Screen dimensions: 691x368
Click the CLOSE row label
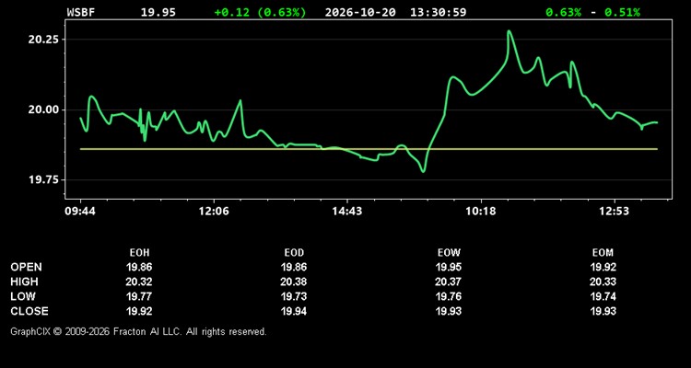(x=29, y=311)
